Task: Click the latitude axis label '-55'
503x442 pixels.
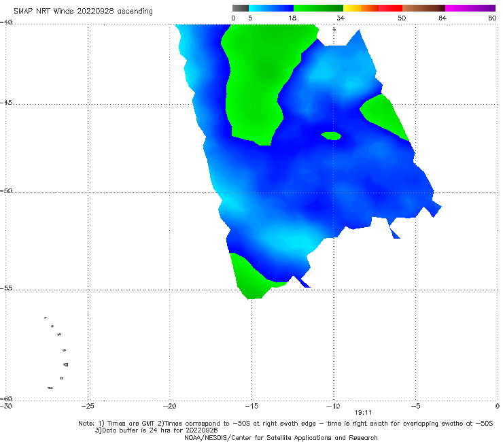Action: 6,288
